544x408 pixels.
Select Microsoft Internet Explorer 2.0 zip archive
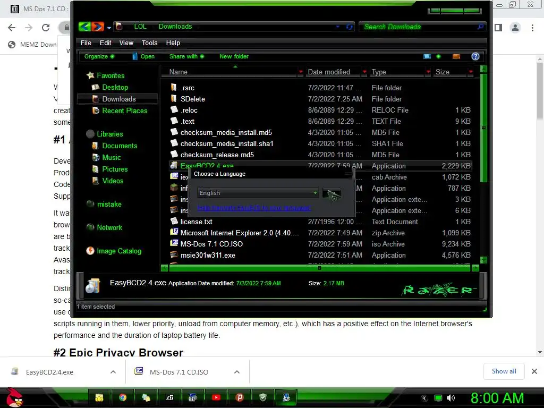coord(320,233)
